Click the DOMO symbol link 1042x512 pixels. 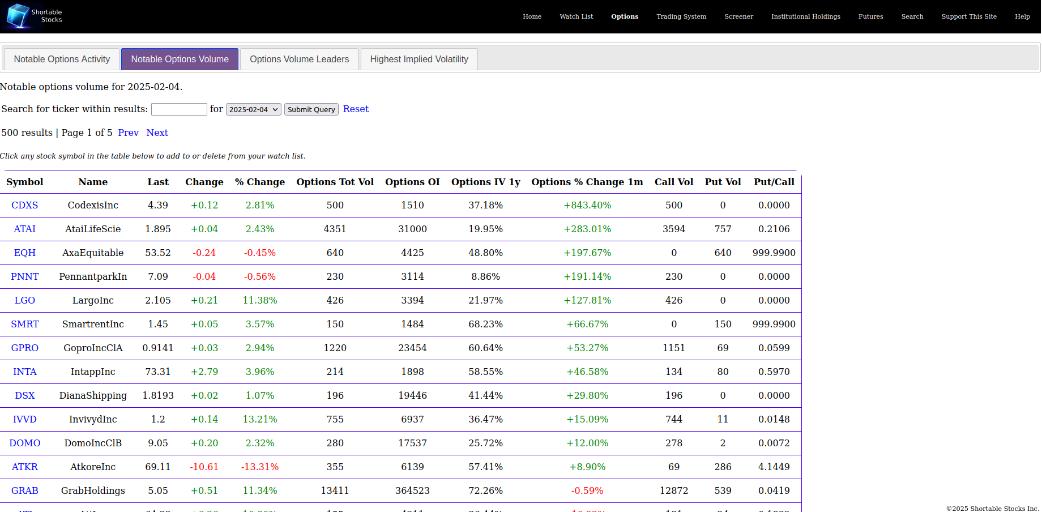(25, 443)
